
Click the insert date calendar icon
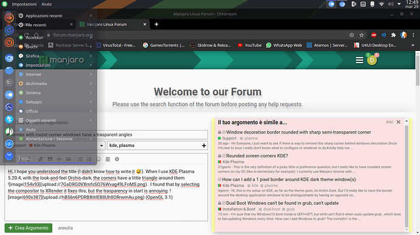[108, 159]
